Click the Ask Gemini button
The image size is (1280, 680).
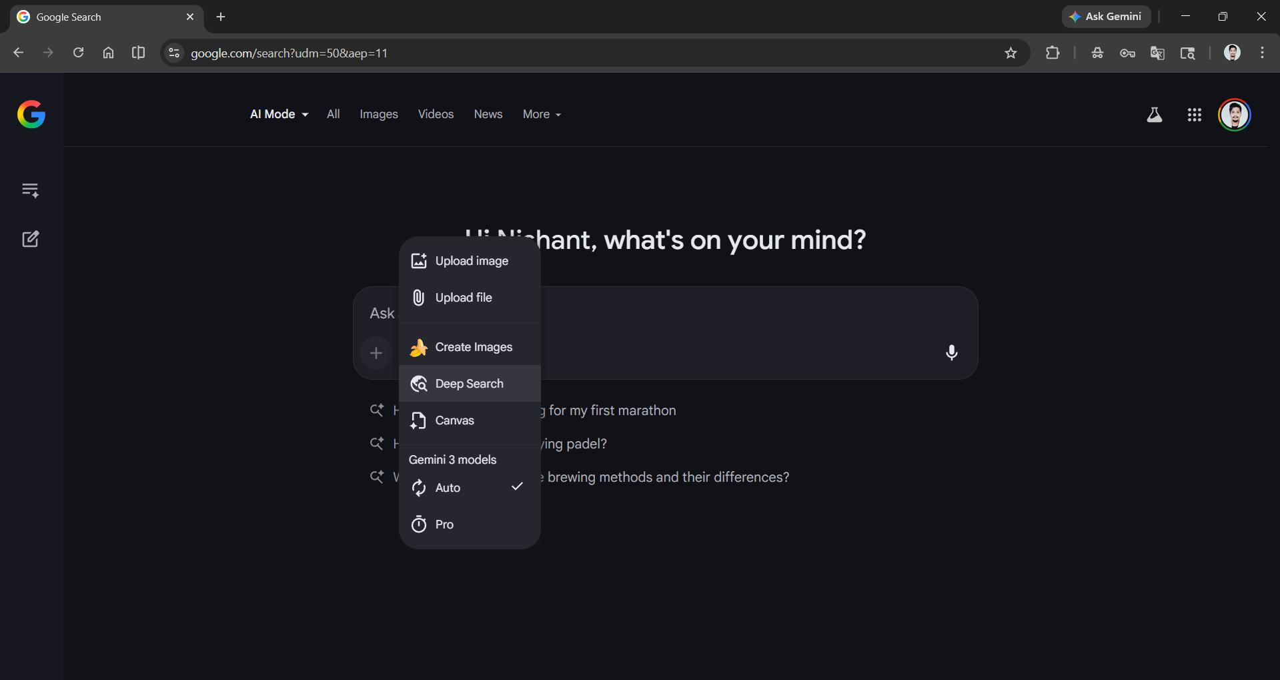click(x=1105, y=16)
